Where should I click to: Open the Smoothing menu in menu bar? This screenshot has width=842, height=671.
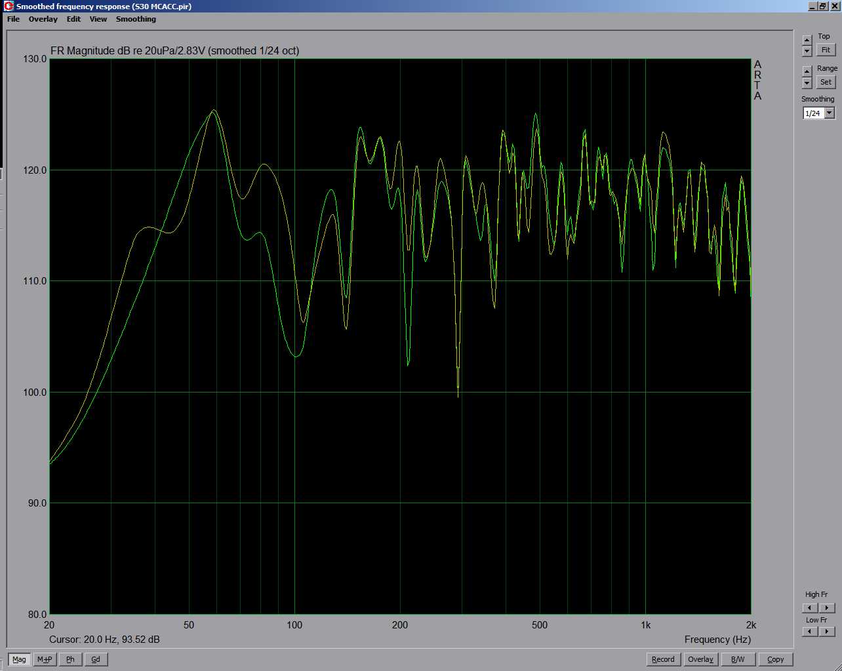[x=136, y=19]
